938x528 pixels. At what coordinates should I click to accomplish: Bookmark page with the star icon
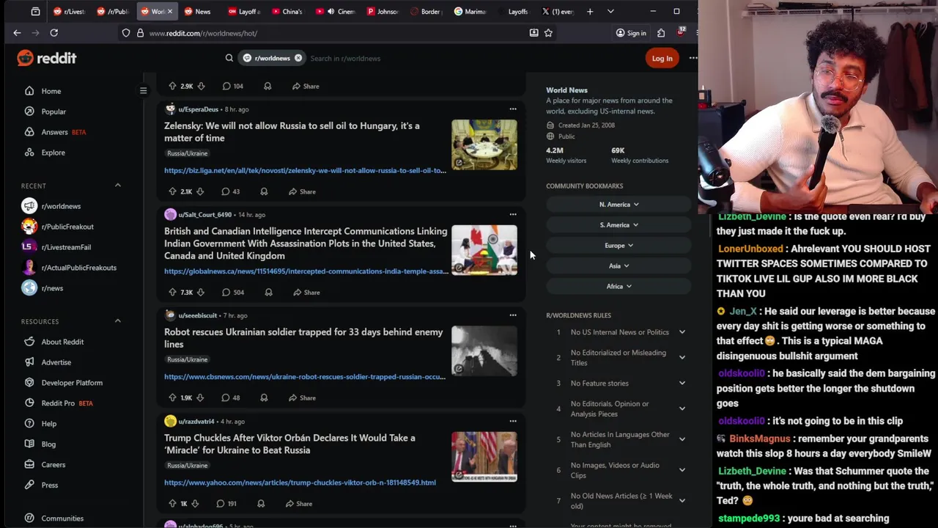pos(548,33)
